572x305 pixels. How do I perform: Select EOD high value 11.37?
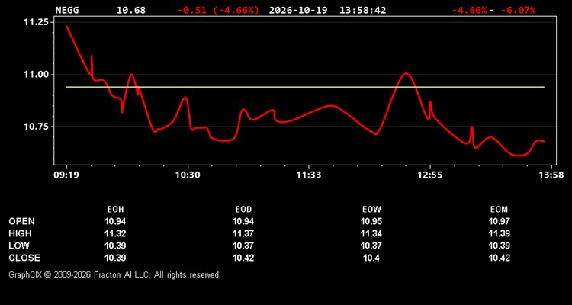pos(243,233)
